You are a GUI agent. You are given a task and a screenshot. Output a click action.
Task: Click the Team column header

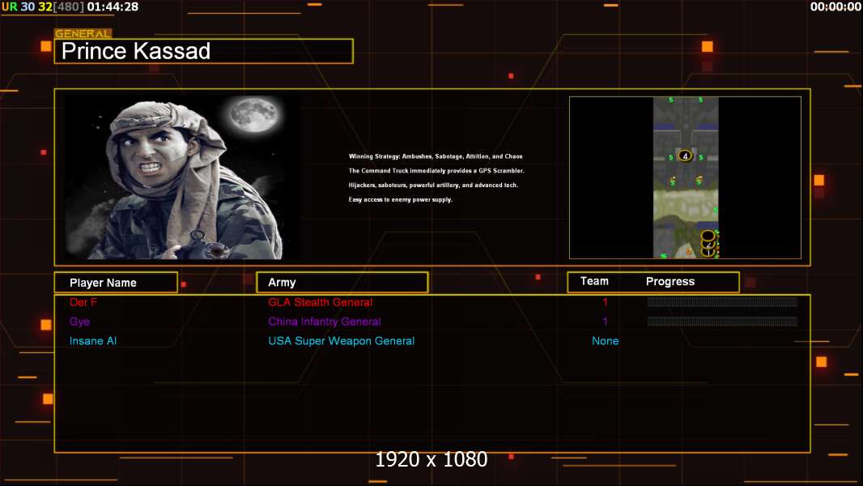pyautogui.click(x=594, y=281)
